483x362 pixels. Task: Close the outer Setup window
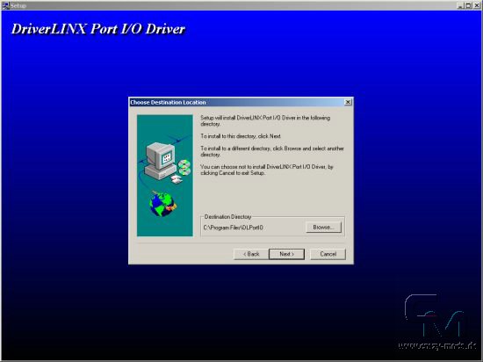click(x=476, y=5)
